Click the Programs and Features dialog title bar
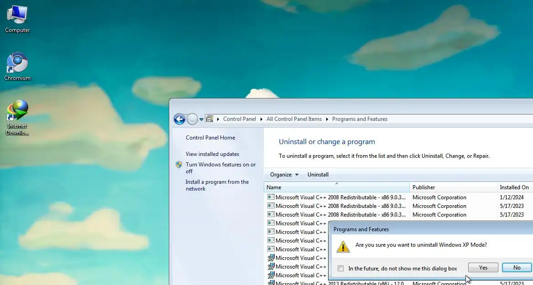 [431, 229]
